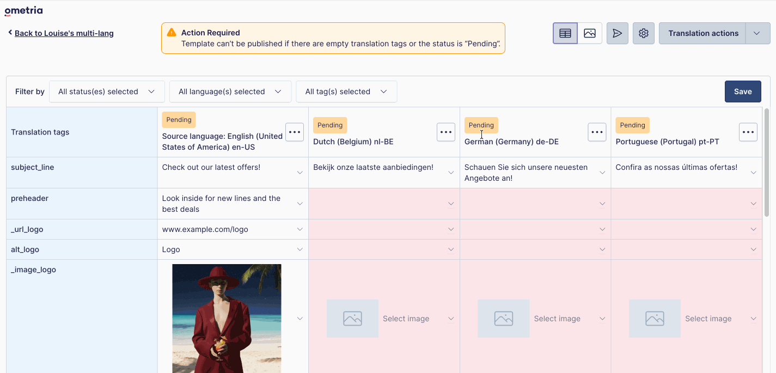
Task: Click the Portuguese 'Select image' text
Action: click(x=708, y=319)
